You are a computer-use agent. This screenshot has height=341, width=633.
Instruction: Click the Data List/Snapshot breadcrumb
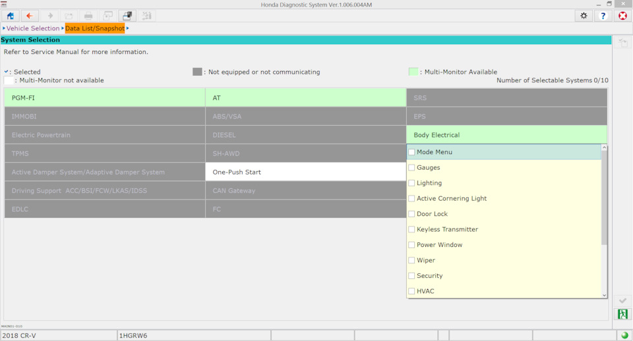pyautogui.click(x=95, y=28)
